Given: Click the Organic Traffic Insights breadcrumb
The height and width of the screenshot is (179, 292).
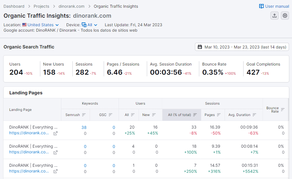Looking at the screenshot, I should [x=116, y=6].
